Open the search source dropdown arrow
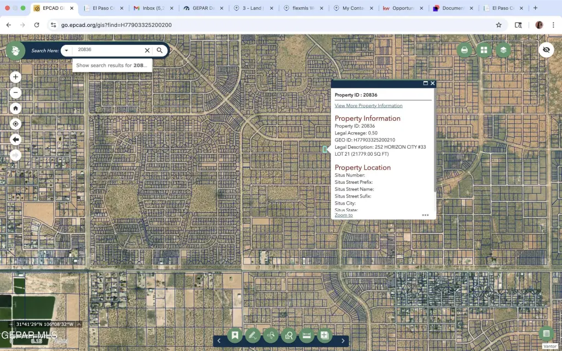 [66, 50]
